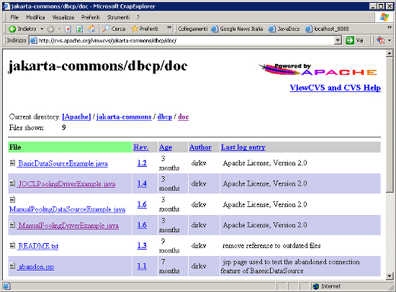Click the file icon beside ManualPoolingDriverExample.java

[12, 224]
